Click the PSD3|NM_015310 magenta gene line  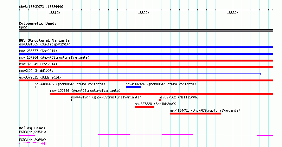tap(146, 135)
